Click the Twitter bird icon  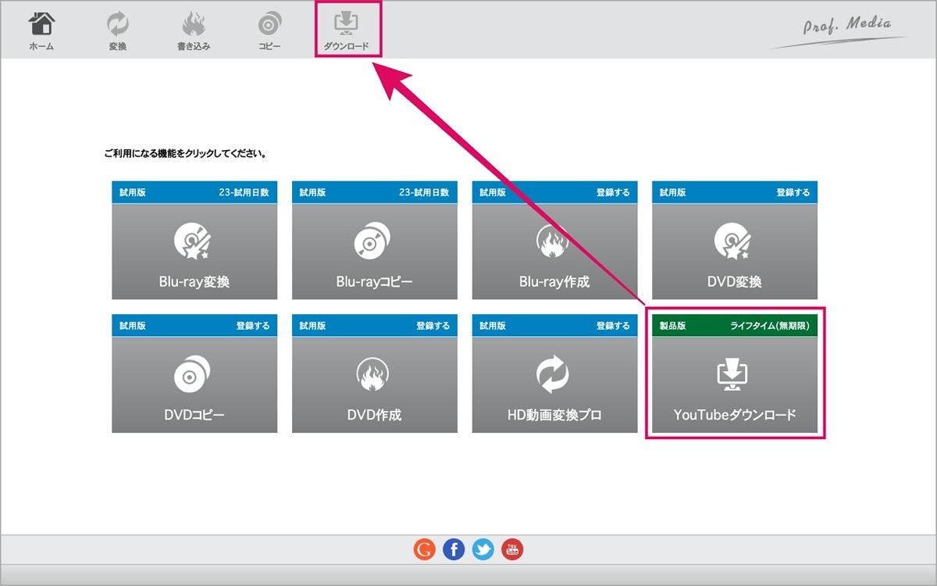(483, 549)
